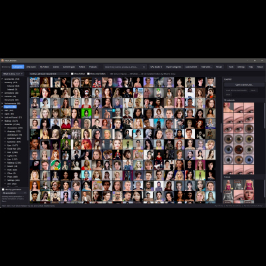Select the Materials category
This screenshot has height=266, width=266.
(12, 124)
